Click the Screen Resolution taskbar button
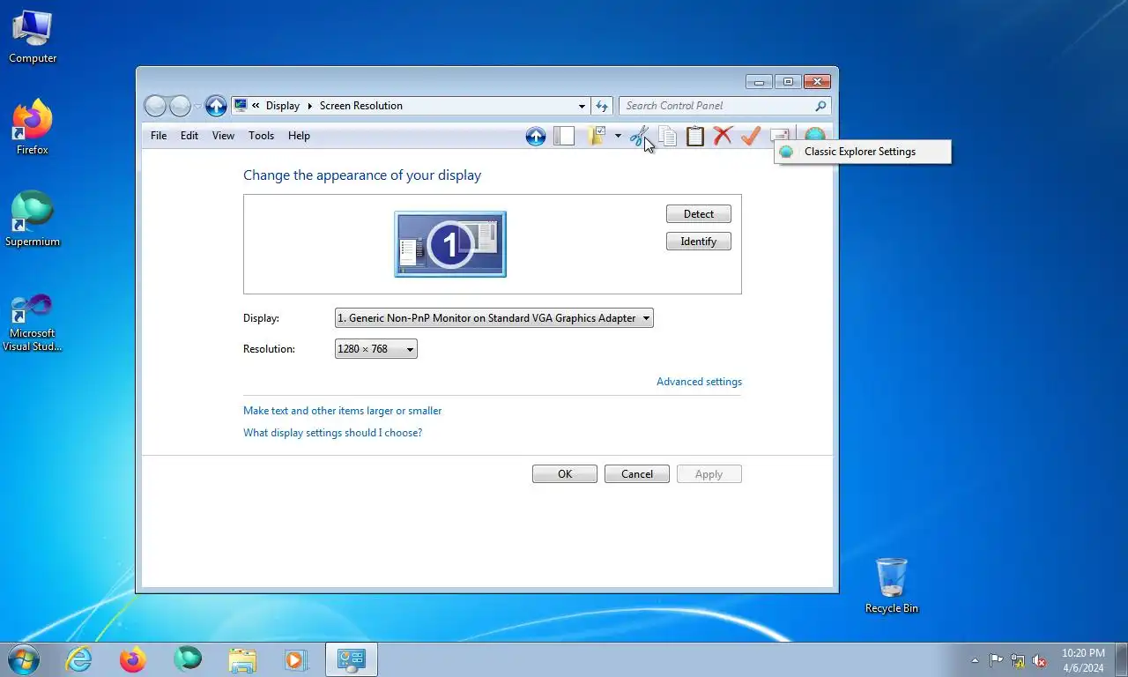 click(x=352, y=659)
